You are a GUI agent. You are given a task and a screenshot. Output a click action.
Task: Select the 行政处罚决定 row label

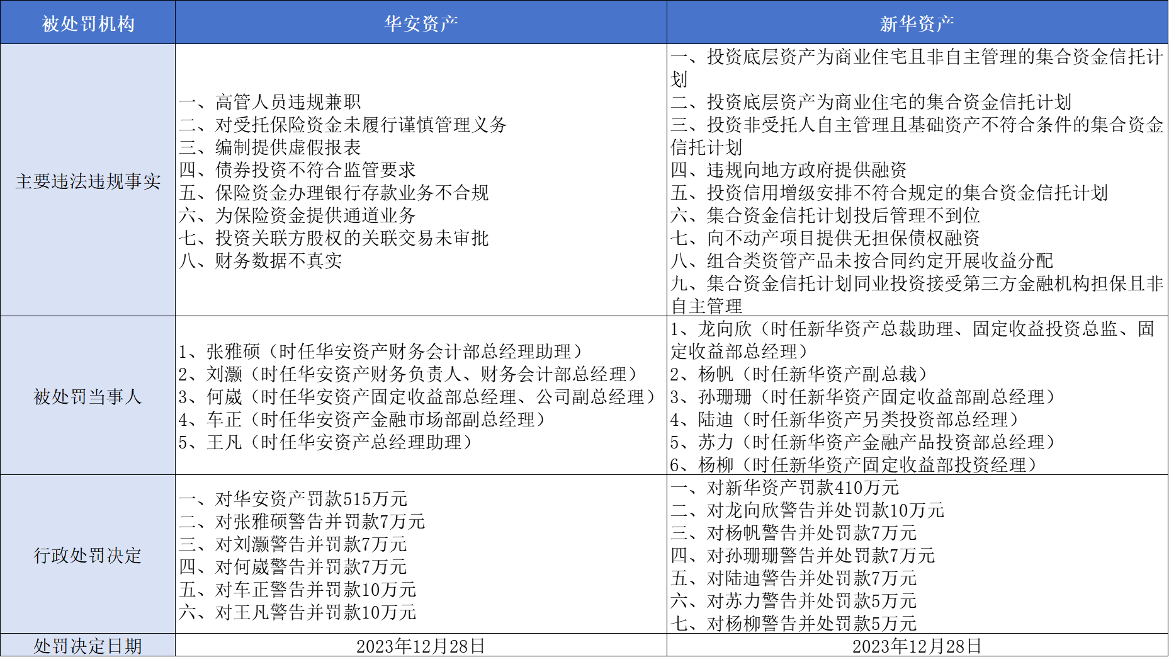pyautogui.click(x=88, y=556)
